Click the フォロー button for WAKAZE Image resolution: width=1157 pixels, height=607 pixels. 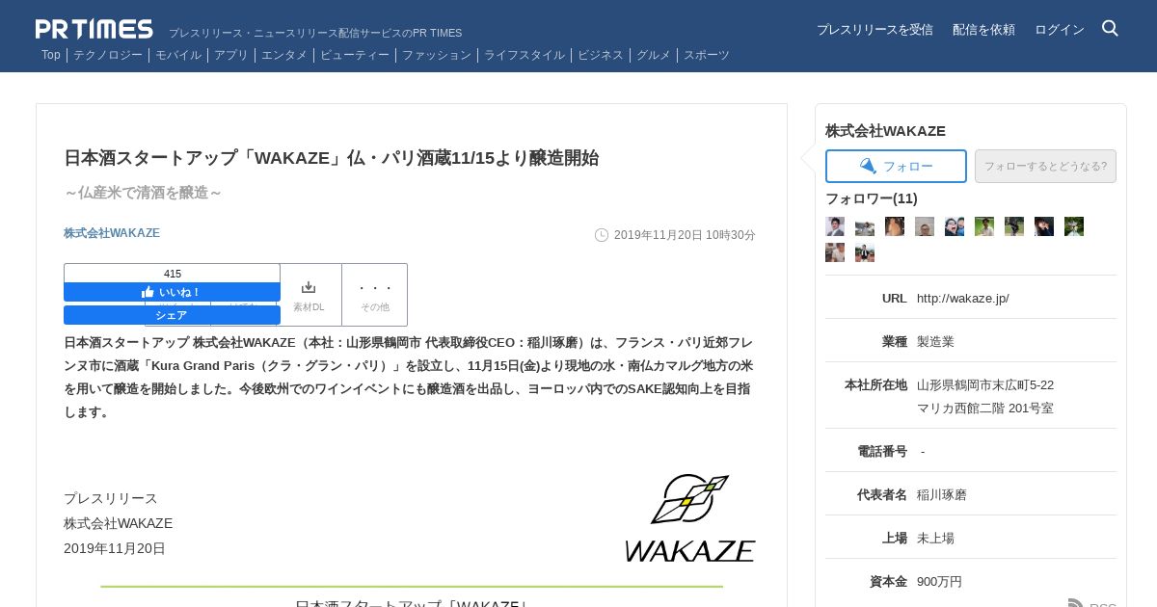896,166
